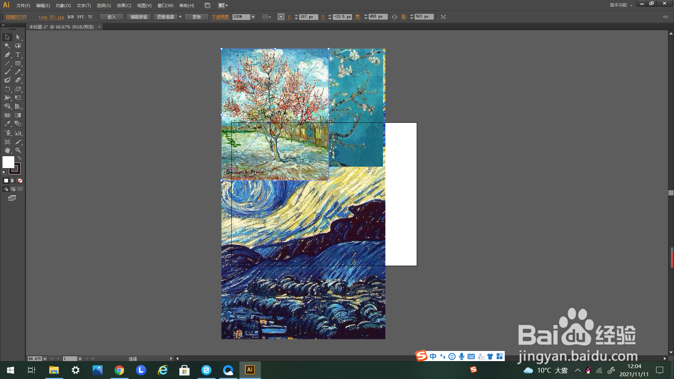Open Adobe Bridge with the Br button
Viewport: 674px width, 379px height.
coord(207,6)
